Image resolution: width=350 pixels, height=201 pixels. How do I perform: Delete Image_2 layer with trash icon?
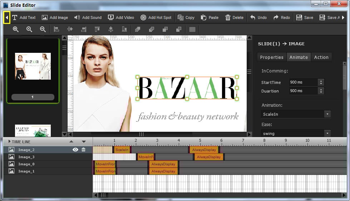point(84,150)
